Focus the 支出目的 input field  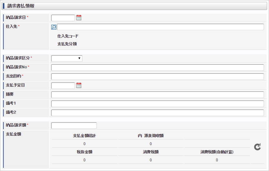point(157,76)
